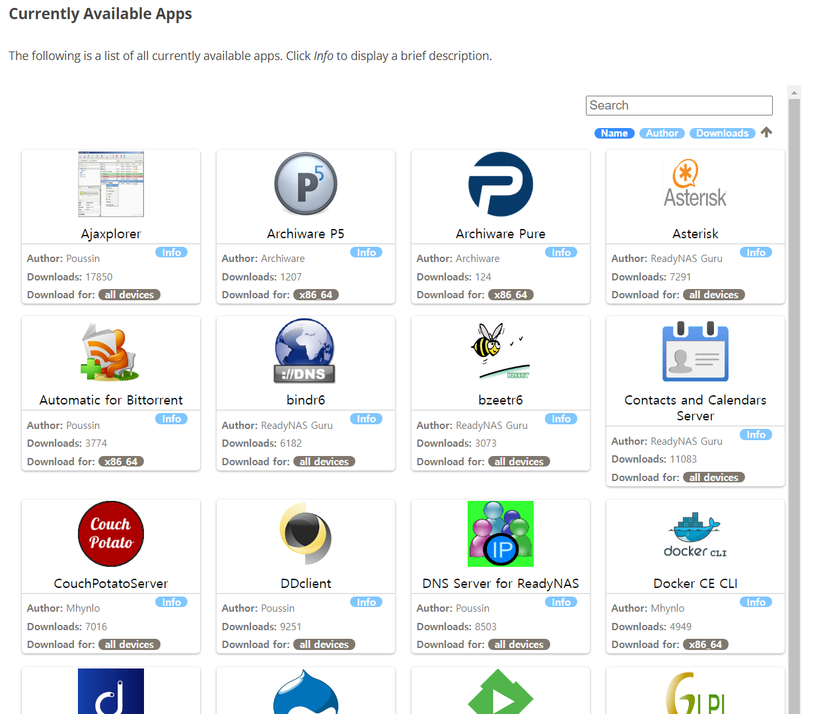Image resolution: width=823 pixels, height=714 pixels.
Task: Download Archiware Pure for x86_64
Action: click(511, 295)
